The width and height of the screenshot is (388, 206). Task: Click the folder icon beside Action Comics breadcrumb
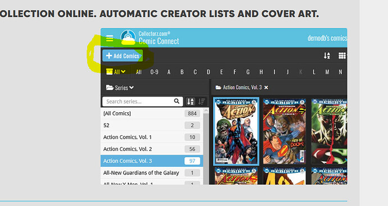click(218, 88)
